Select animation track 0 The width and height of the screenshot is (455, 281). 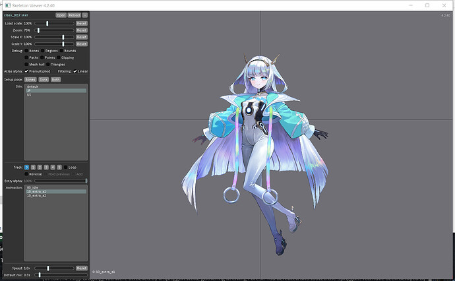click(26, 167)
